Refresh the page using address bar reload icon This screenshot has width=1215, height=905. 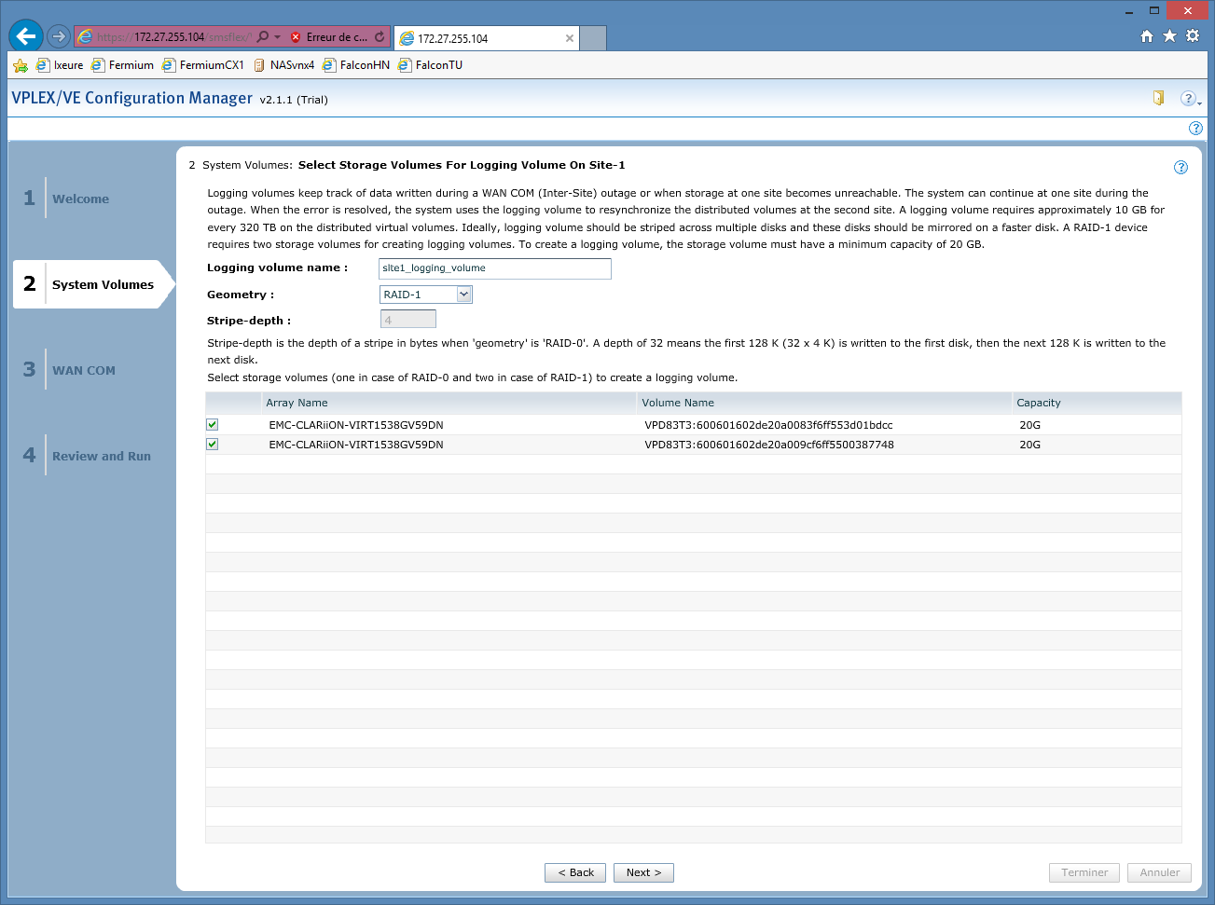(x=380, y=37)
